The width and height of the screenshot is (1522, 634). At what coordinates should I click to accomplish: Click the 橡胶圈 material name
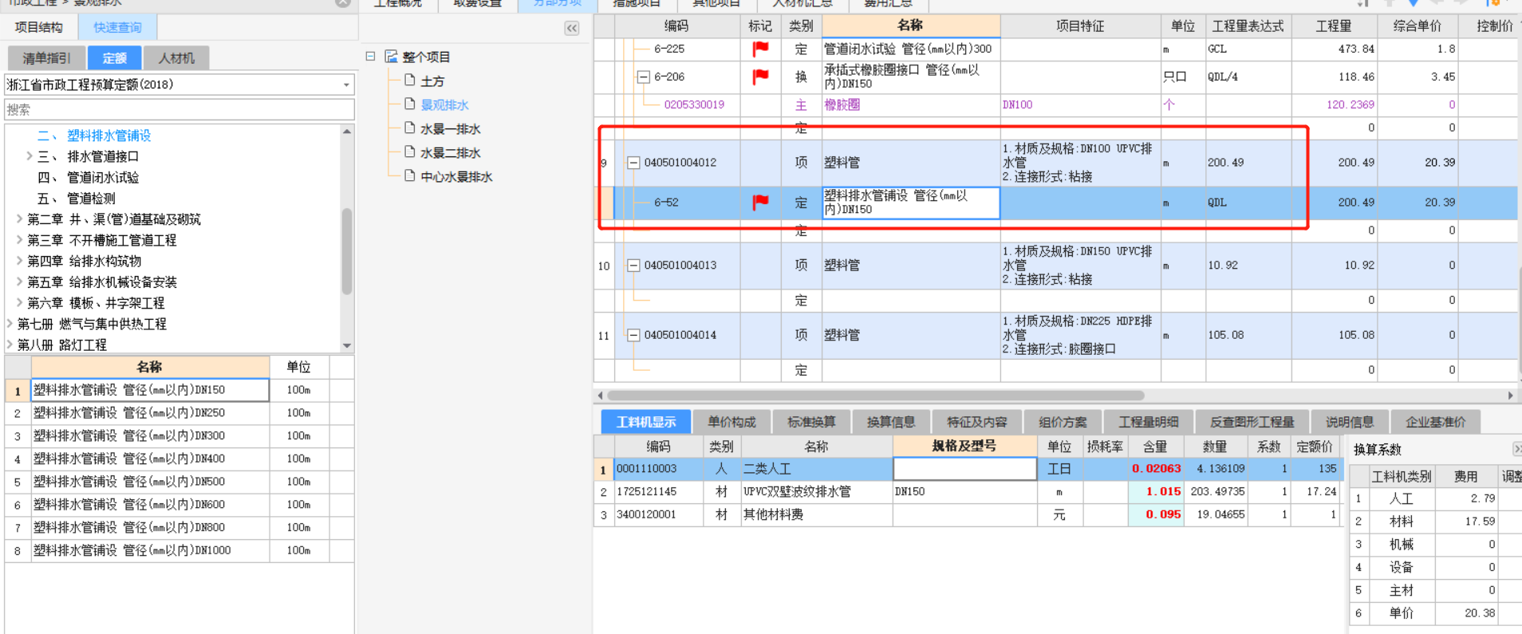click(842, 104)
